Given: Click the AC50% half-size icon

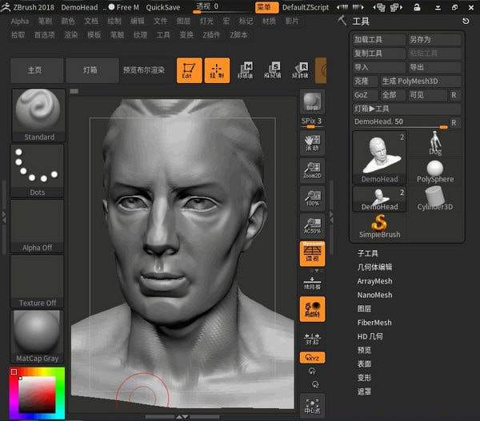Looking at the screenshot, I should pos(311,225).
